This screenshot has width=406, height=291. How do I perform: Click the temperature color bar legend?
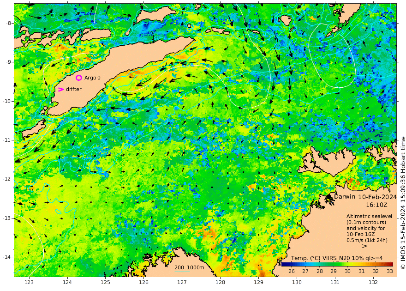coord(337,264)
